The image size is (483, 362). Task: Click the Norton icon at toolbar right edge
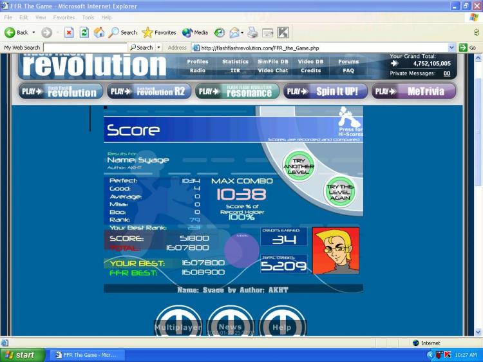pos(477,32)
